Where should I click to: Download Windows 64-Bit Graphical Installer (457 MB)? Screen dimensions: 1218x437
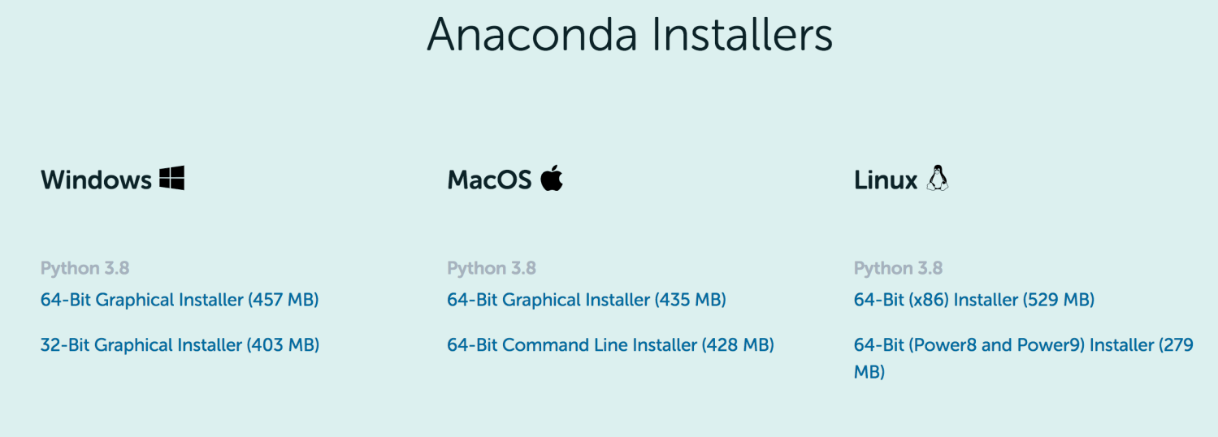click(180, 300)
